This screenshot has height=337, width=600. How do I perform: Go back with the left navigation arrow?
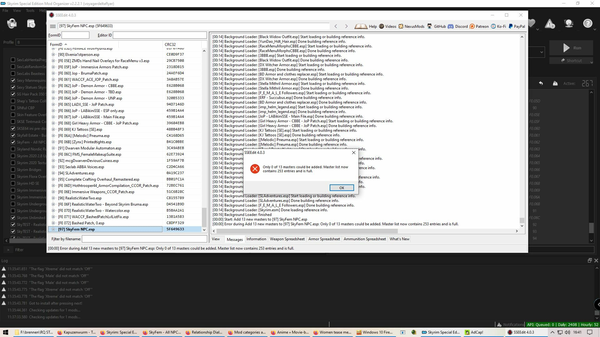pos(336,26)
